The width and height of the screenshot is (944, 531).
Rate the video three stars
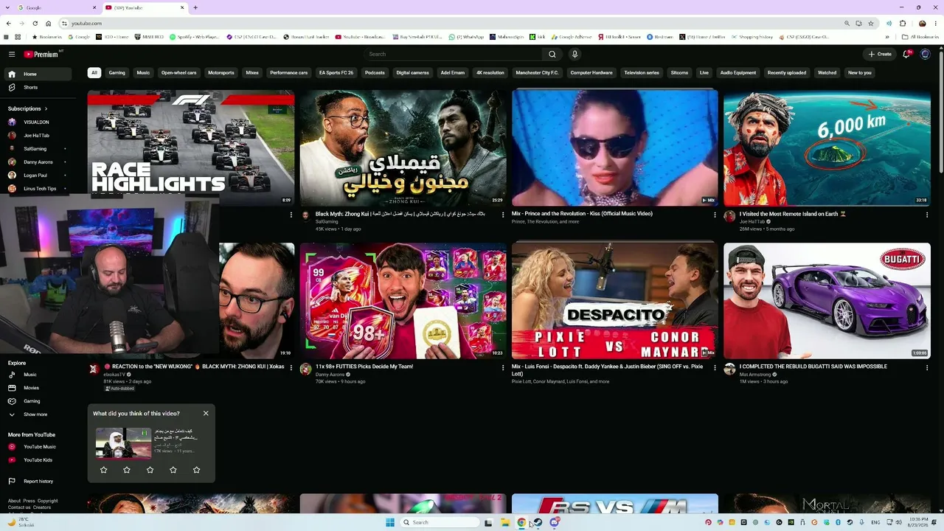(x=150, y=470)
